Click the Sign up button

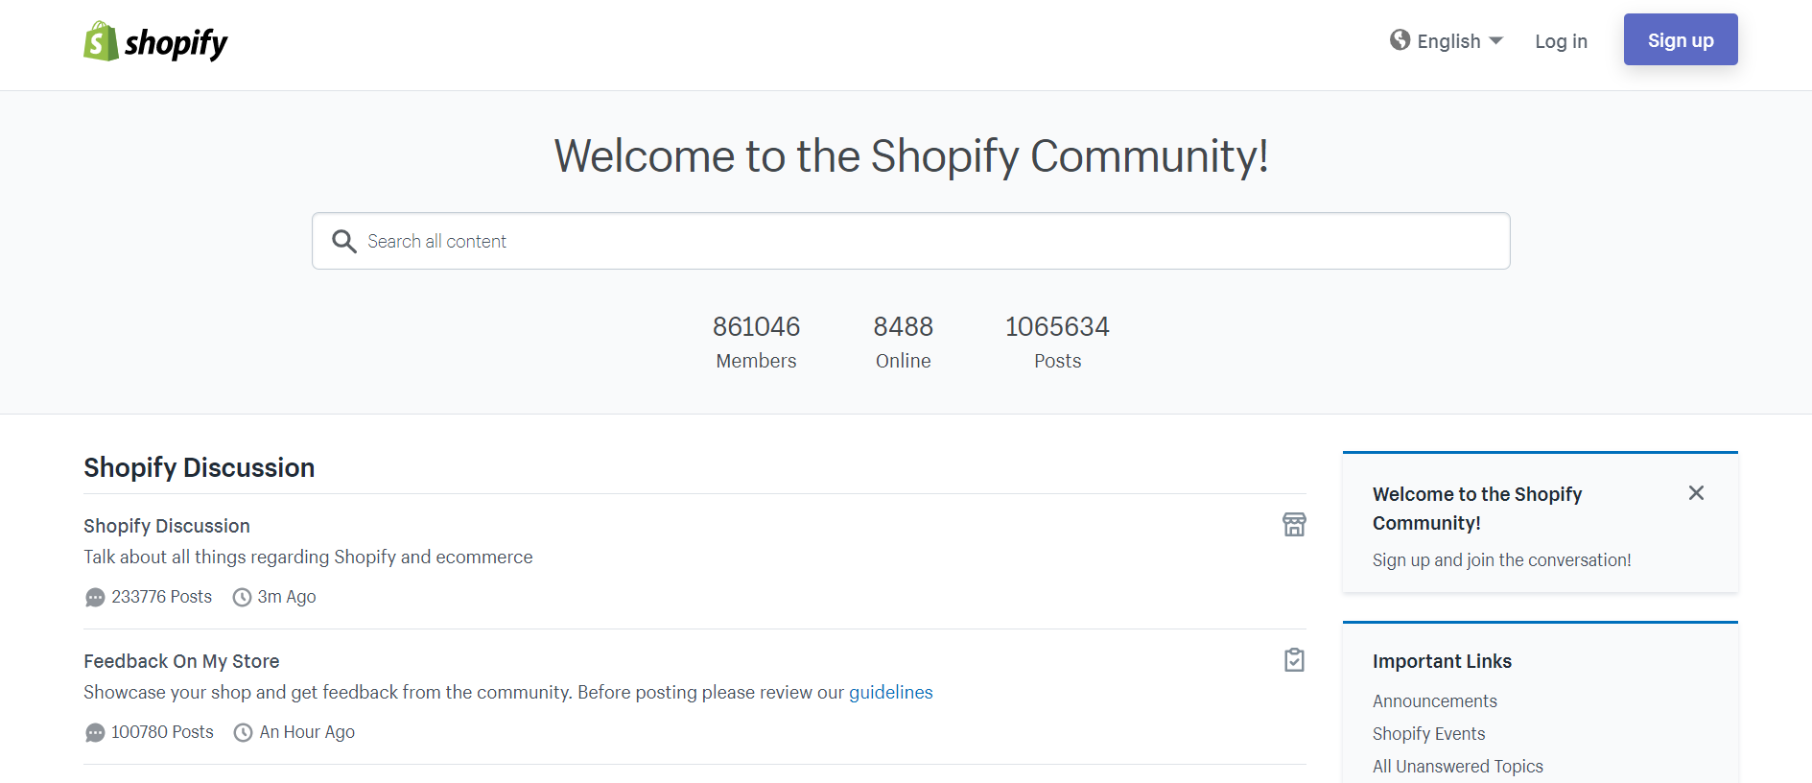point(1681,39)
